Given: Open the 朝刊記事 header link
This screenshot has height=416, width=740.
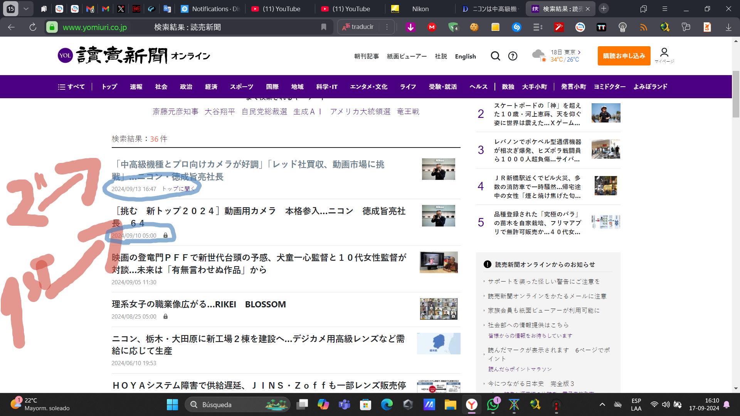Looking at the screenshot, I should click(x=367, y=56).
